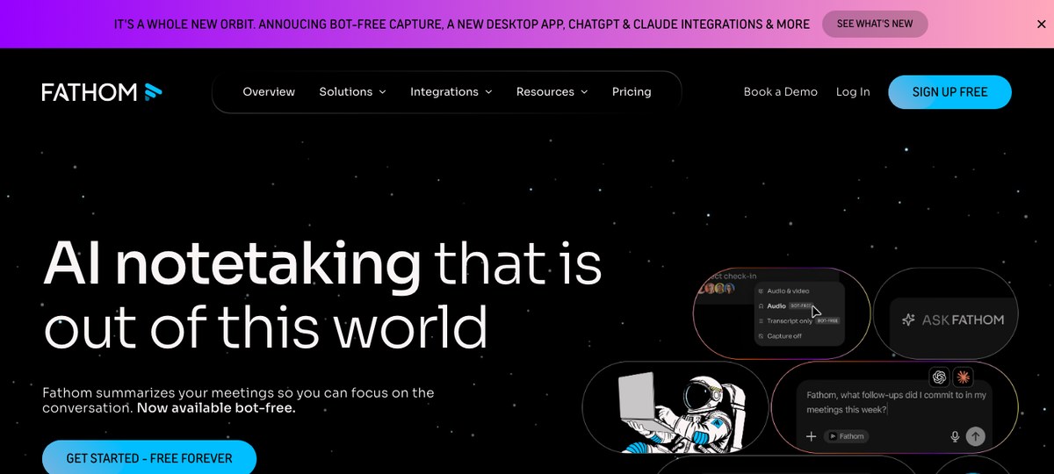Click the ChatGPT icon in the chat card
The height and width of the screenshot is (474, 1054).
point(939,377)
